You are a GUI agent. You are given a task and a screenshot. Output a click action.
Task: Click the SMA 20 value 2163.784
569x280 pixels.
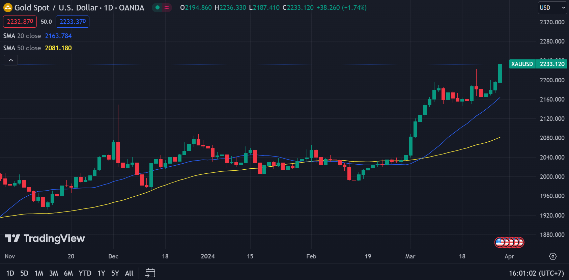58,36
